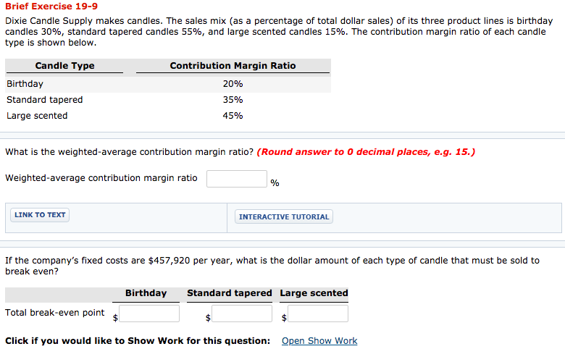Click the Large scented row label in ratio table
This screenshot has width=565, height=362.
(37, 116)
